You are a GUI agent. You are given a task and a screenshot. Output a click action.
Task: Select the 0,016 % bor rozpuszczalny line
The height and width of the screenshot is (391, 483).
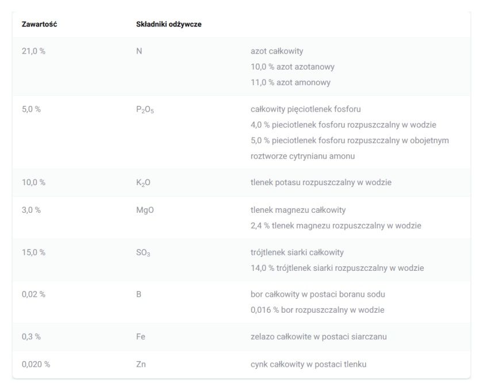pos(317,310)
